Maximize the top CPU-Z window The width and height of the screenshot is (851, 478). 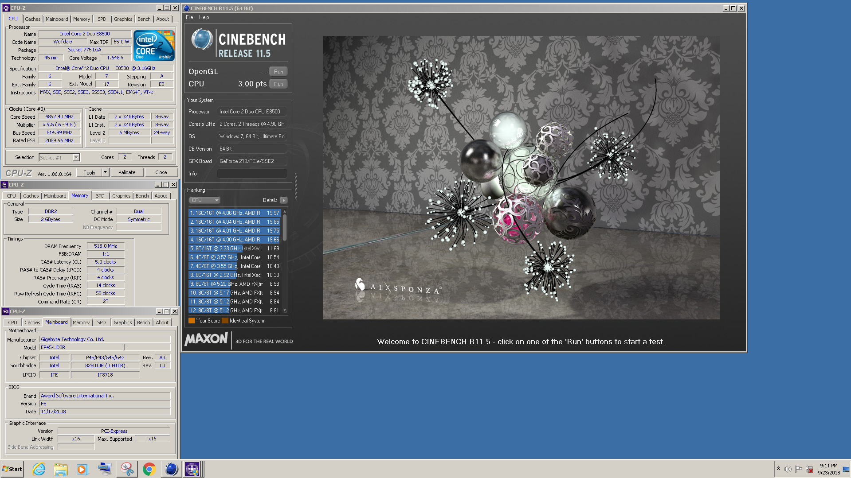[167, 8]
